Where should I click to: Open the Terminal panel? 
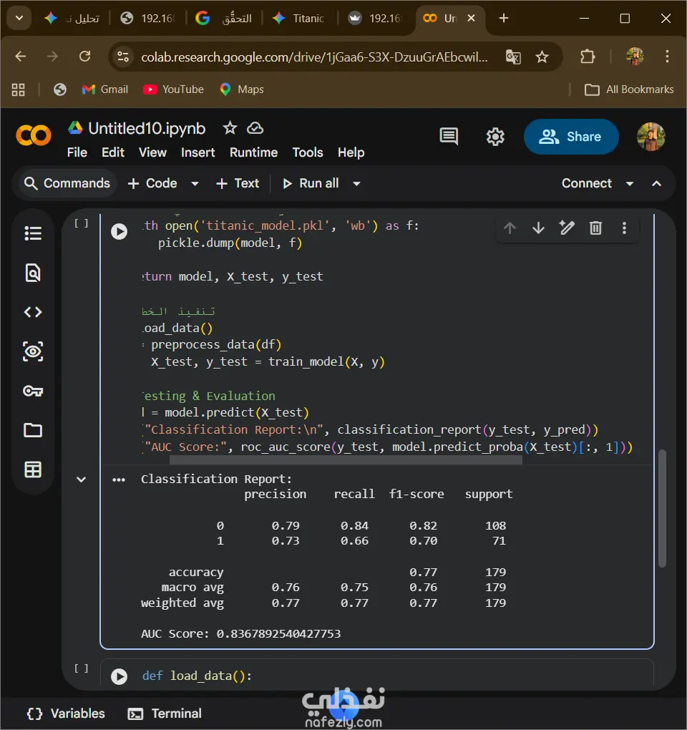pos(165,714)
